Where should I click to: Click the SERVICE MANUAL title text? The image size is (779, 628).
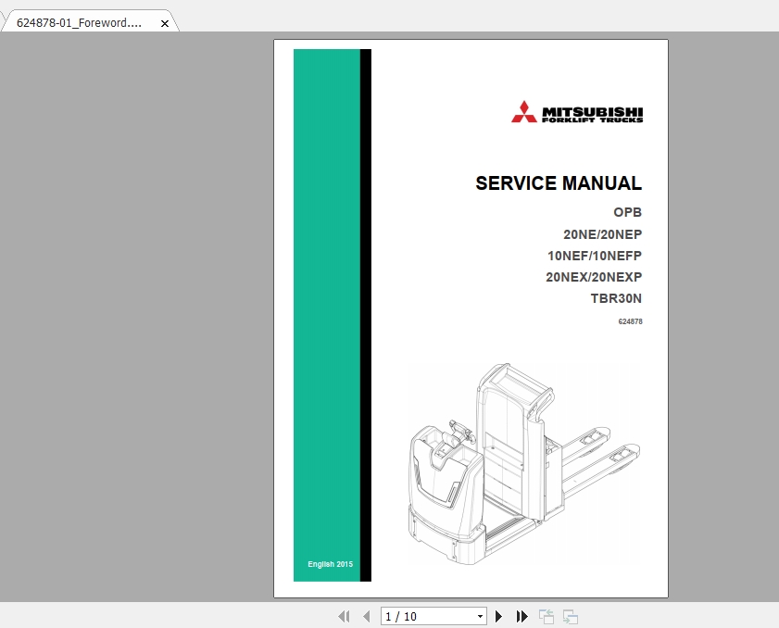tap(559, 183)
